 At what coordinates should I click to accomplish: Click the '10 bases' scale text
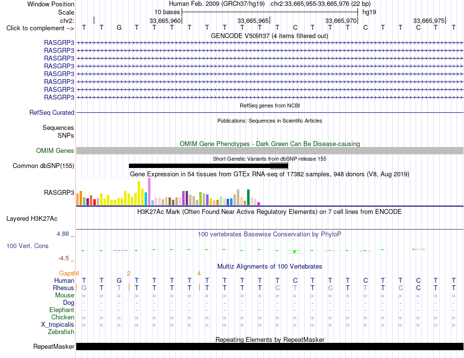click(x=167, y=12)
